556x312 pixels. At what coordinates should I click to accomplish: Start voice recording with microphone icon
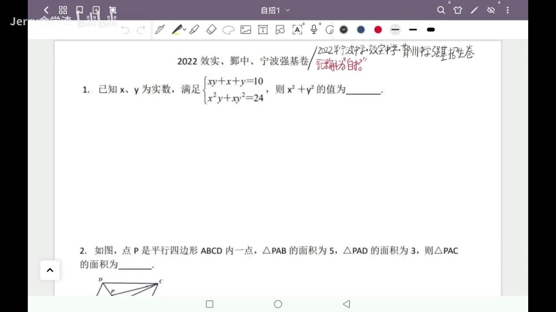click(314, 29)
